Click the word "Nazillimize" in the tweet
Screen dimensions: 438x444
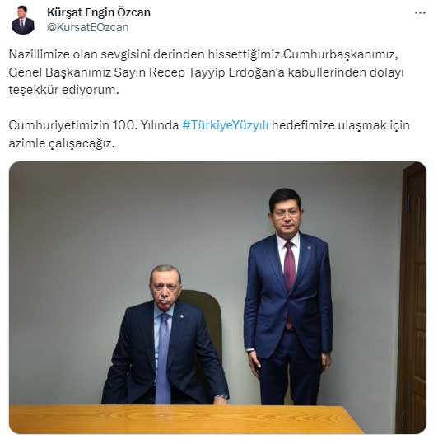[40, 54]
